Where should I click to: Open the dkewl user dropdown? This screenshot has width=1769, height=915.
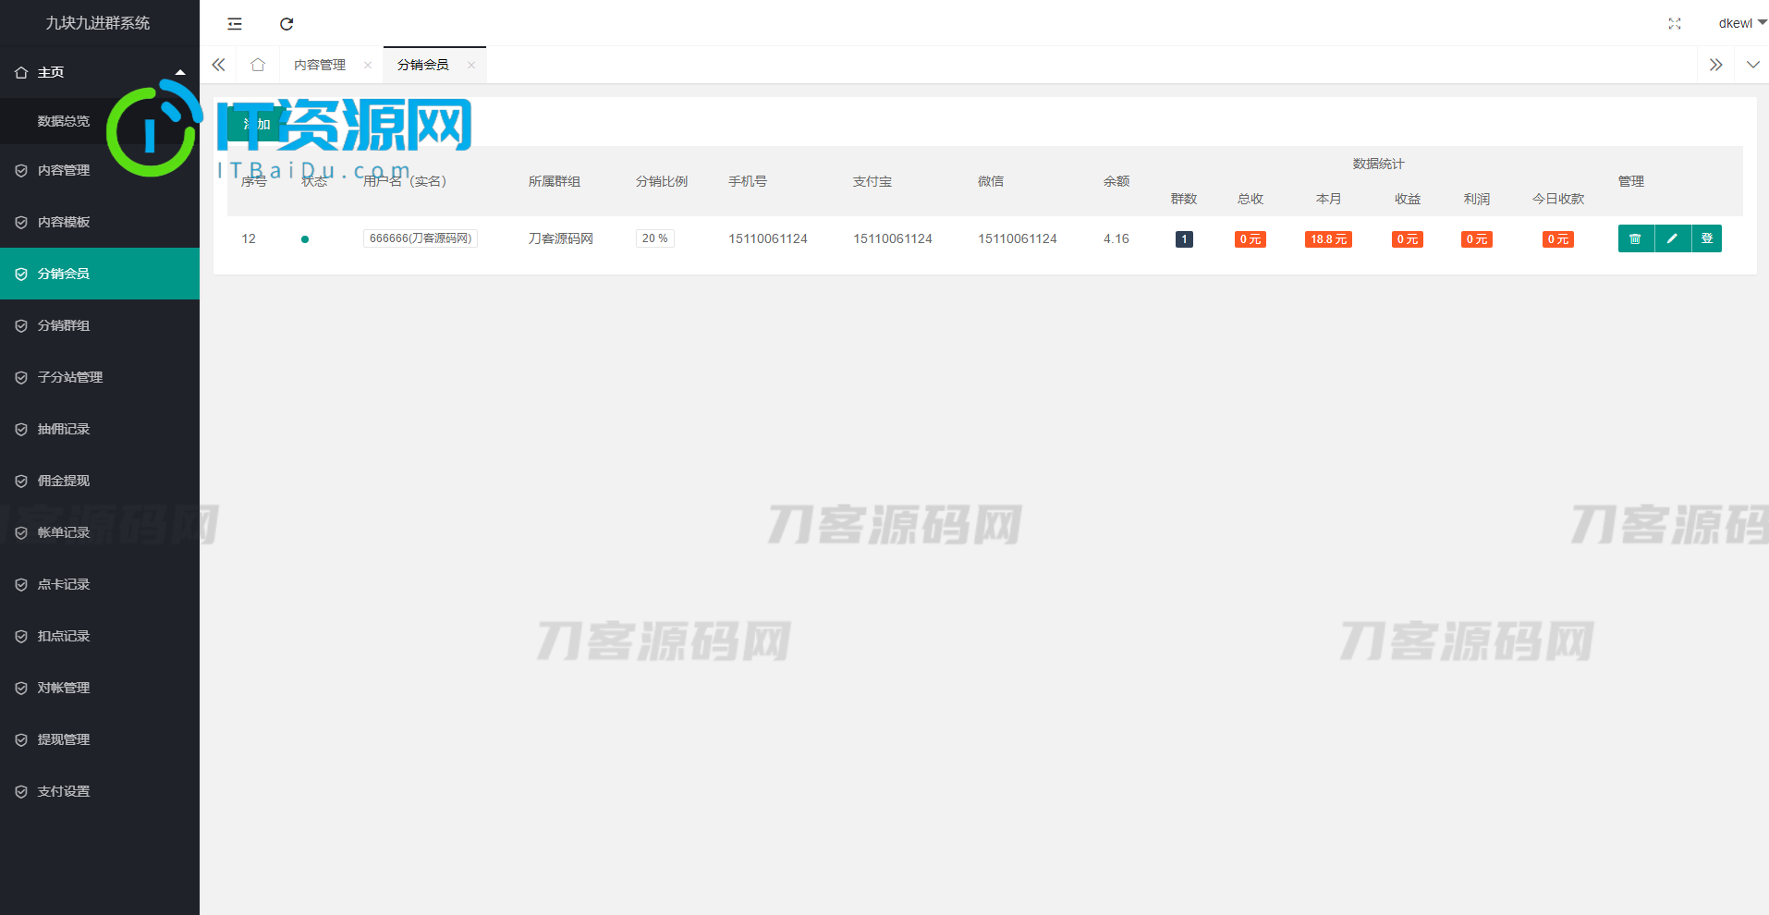tap(1742, 23)
